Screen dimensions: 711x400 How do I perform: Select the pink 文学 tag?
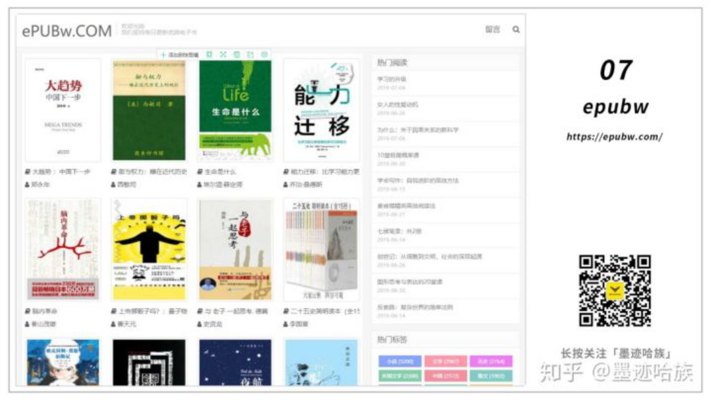pos(445,362)
